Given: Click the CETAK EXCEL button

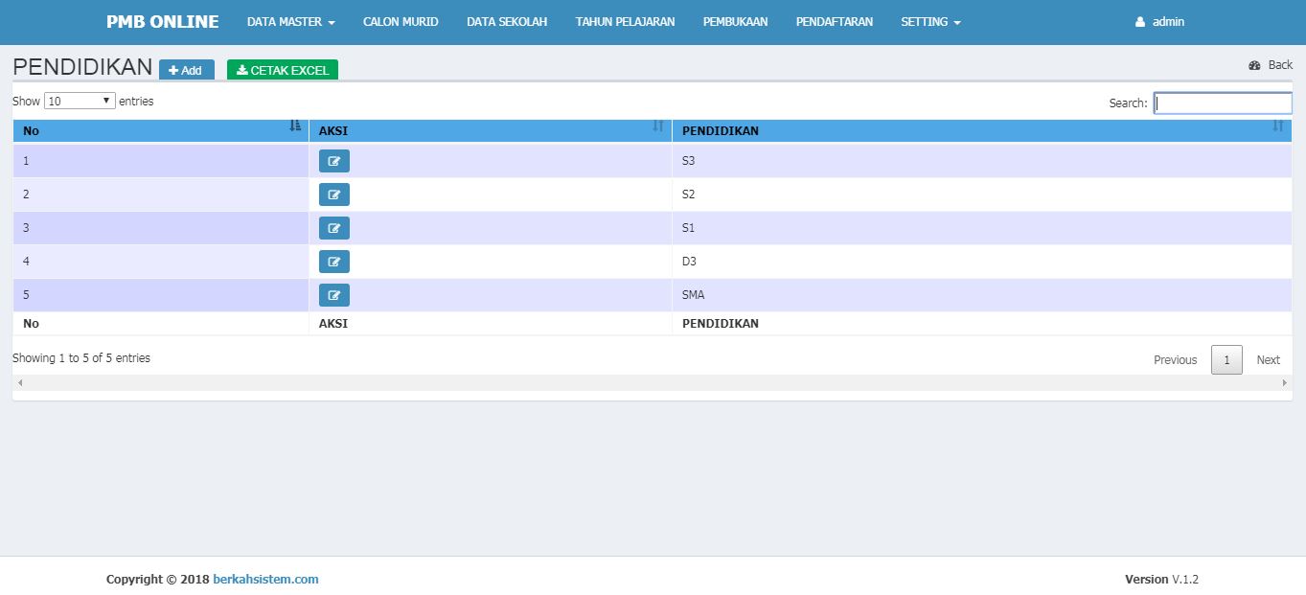Looking at the screenshot, I should coord(283,70).
